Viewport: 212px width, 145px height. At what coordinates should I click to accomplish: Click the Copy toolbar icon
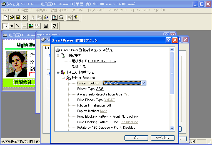click(x=39, y=17)
